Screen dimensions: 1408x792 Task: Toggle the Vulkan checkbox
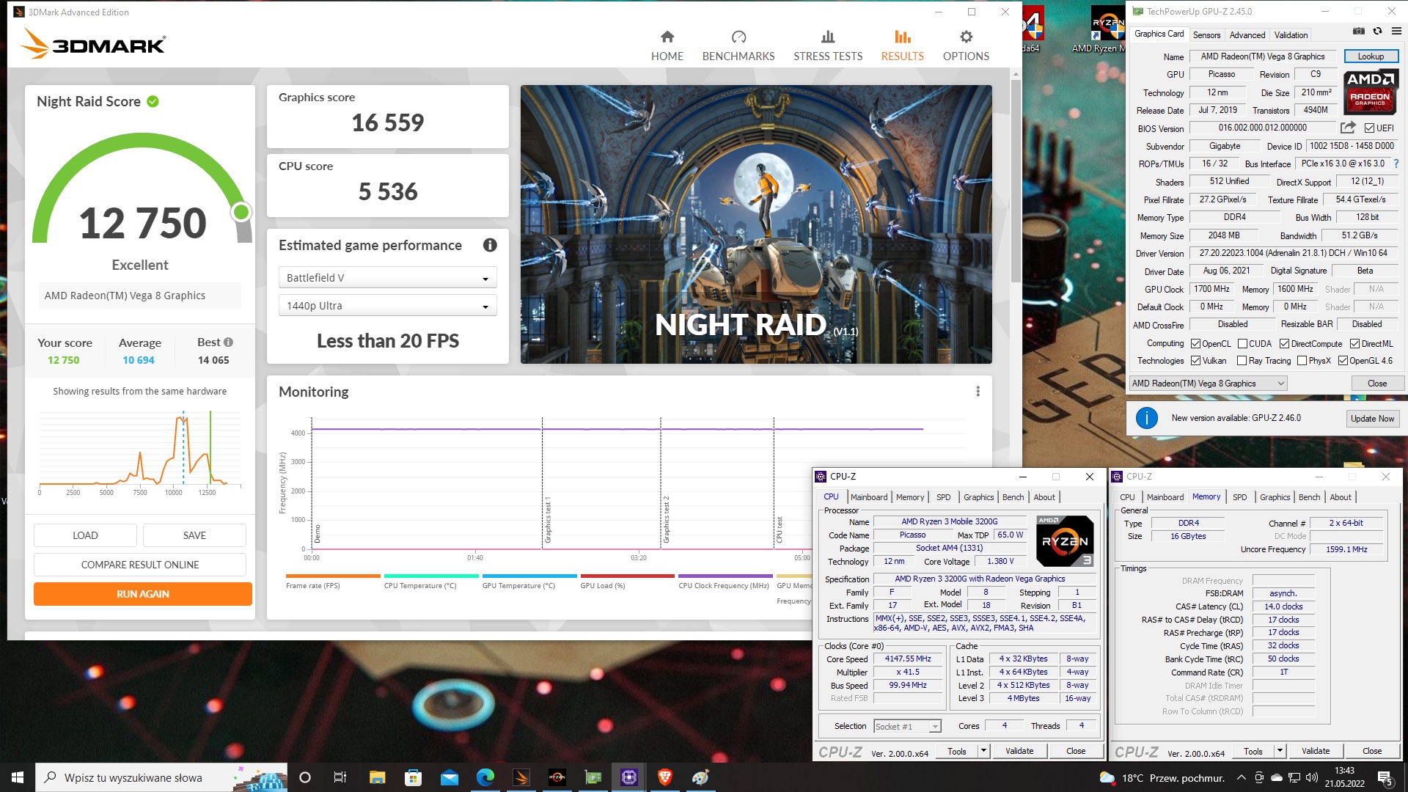pos(1195,361)
